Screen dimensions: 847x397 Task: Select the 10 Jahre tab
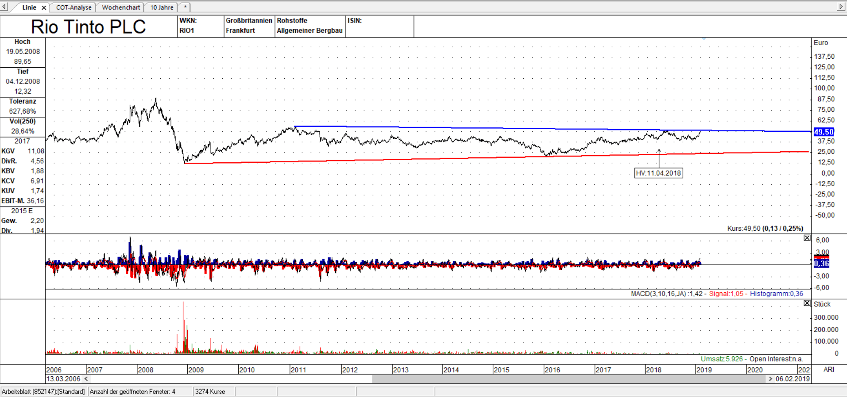pos(162,8)
